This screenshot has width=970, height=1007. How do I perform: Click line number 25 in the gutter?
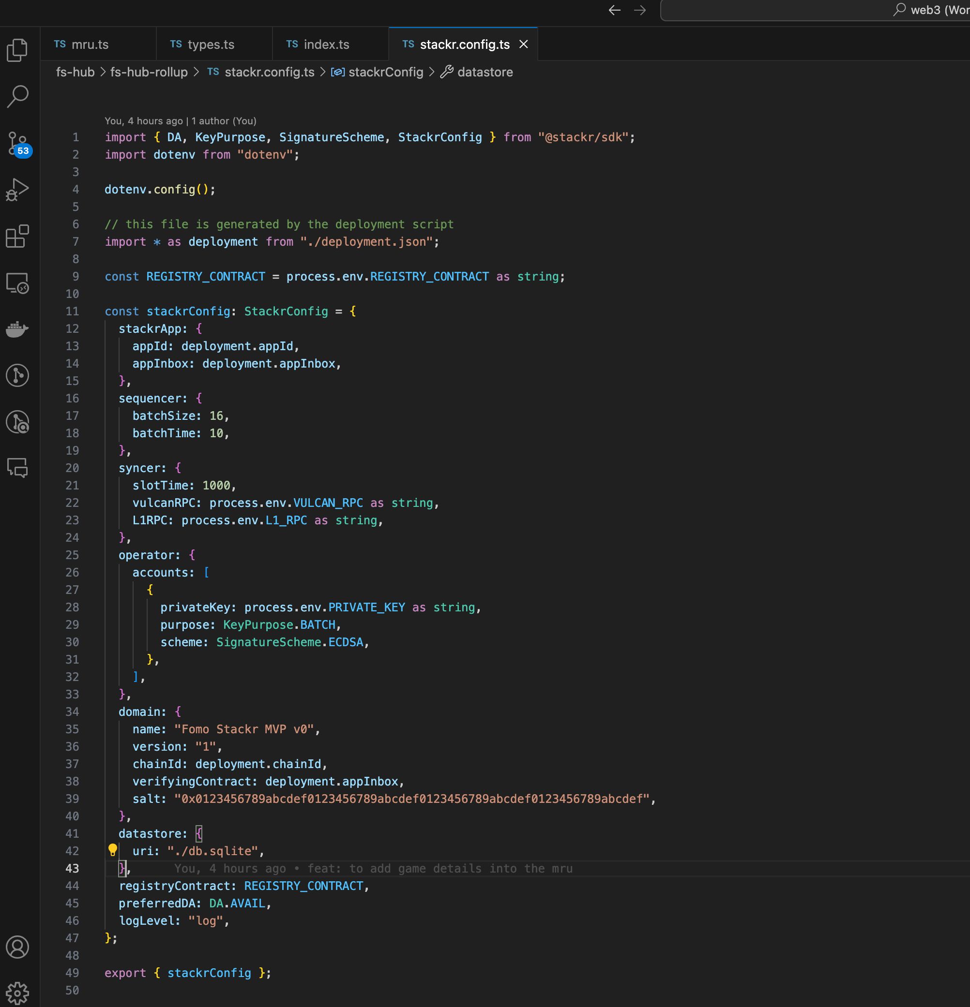click(x=72, y=555)
